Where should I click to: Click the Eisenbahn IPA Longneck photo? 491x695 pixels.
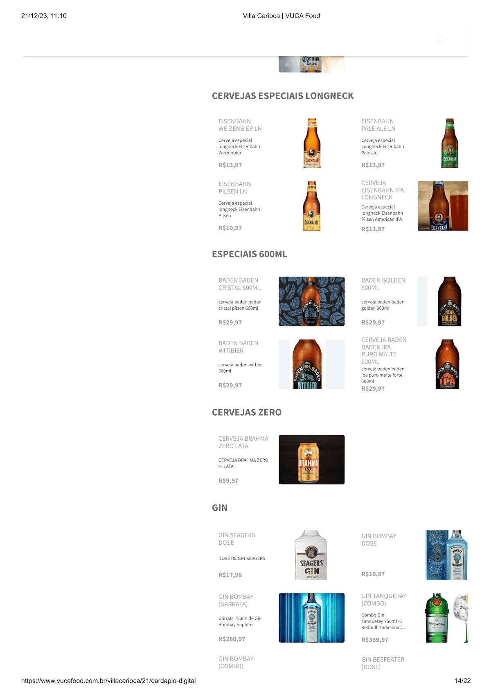click(443, 206)
